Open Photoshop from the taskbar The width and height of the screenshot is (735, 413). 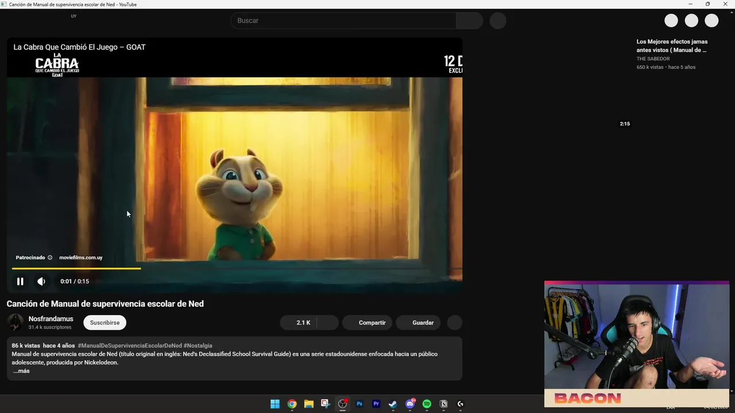[359, 404]
